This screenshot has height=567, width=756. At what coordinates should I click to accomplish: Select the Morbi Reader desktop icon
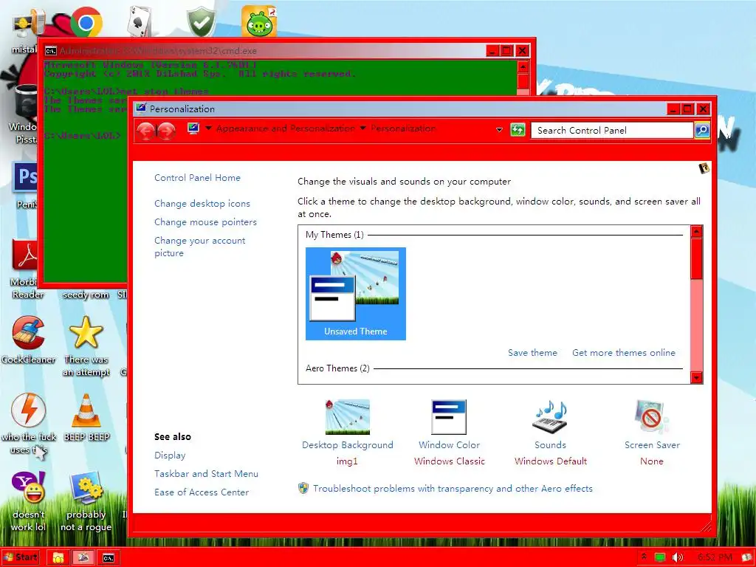point(25,255)
